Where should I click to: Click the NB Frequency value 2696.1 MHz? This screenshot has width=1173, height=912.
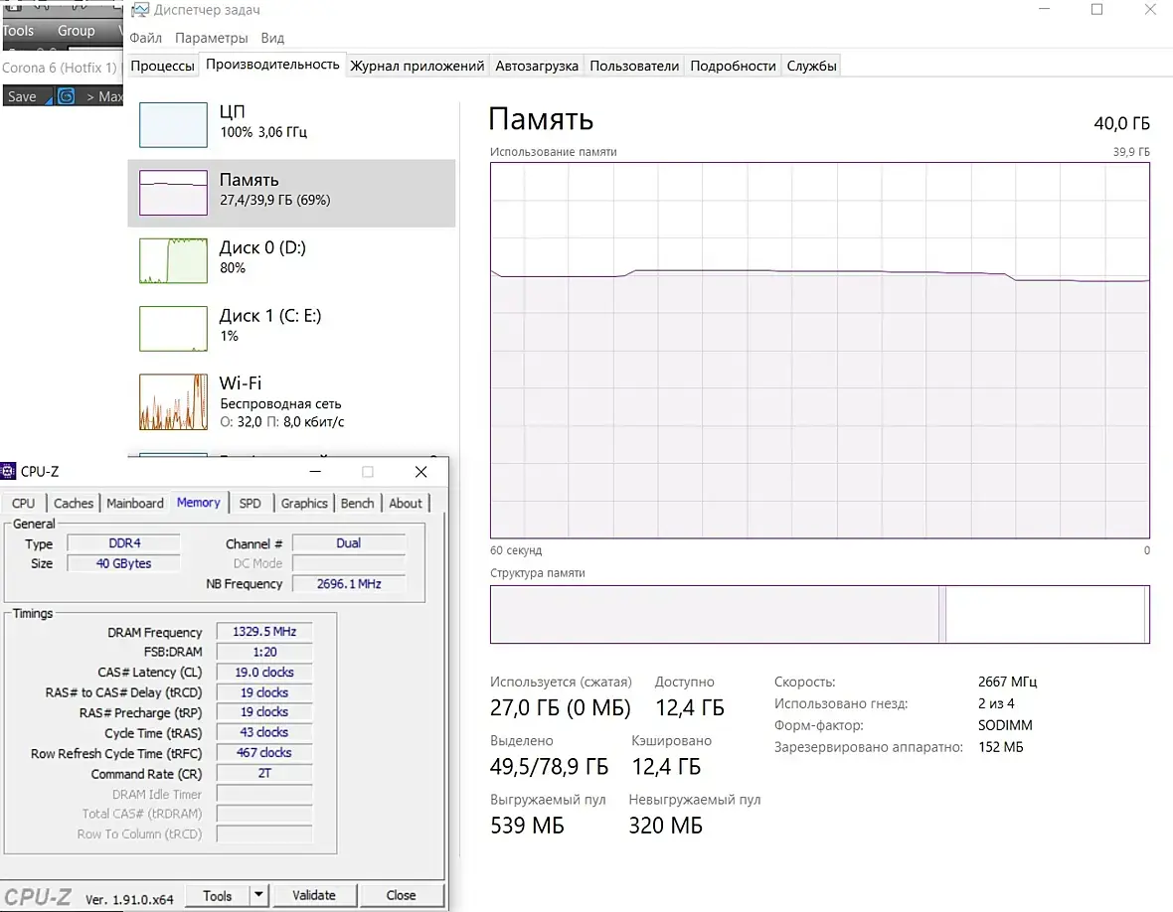349,584
